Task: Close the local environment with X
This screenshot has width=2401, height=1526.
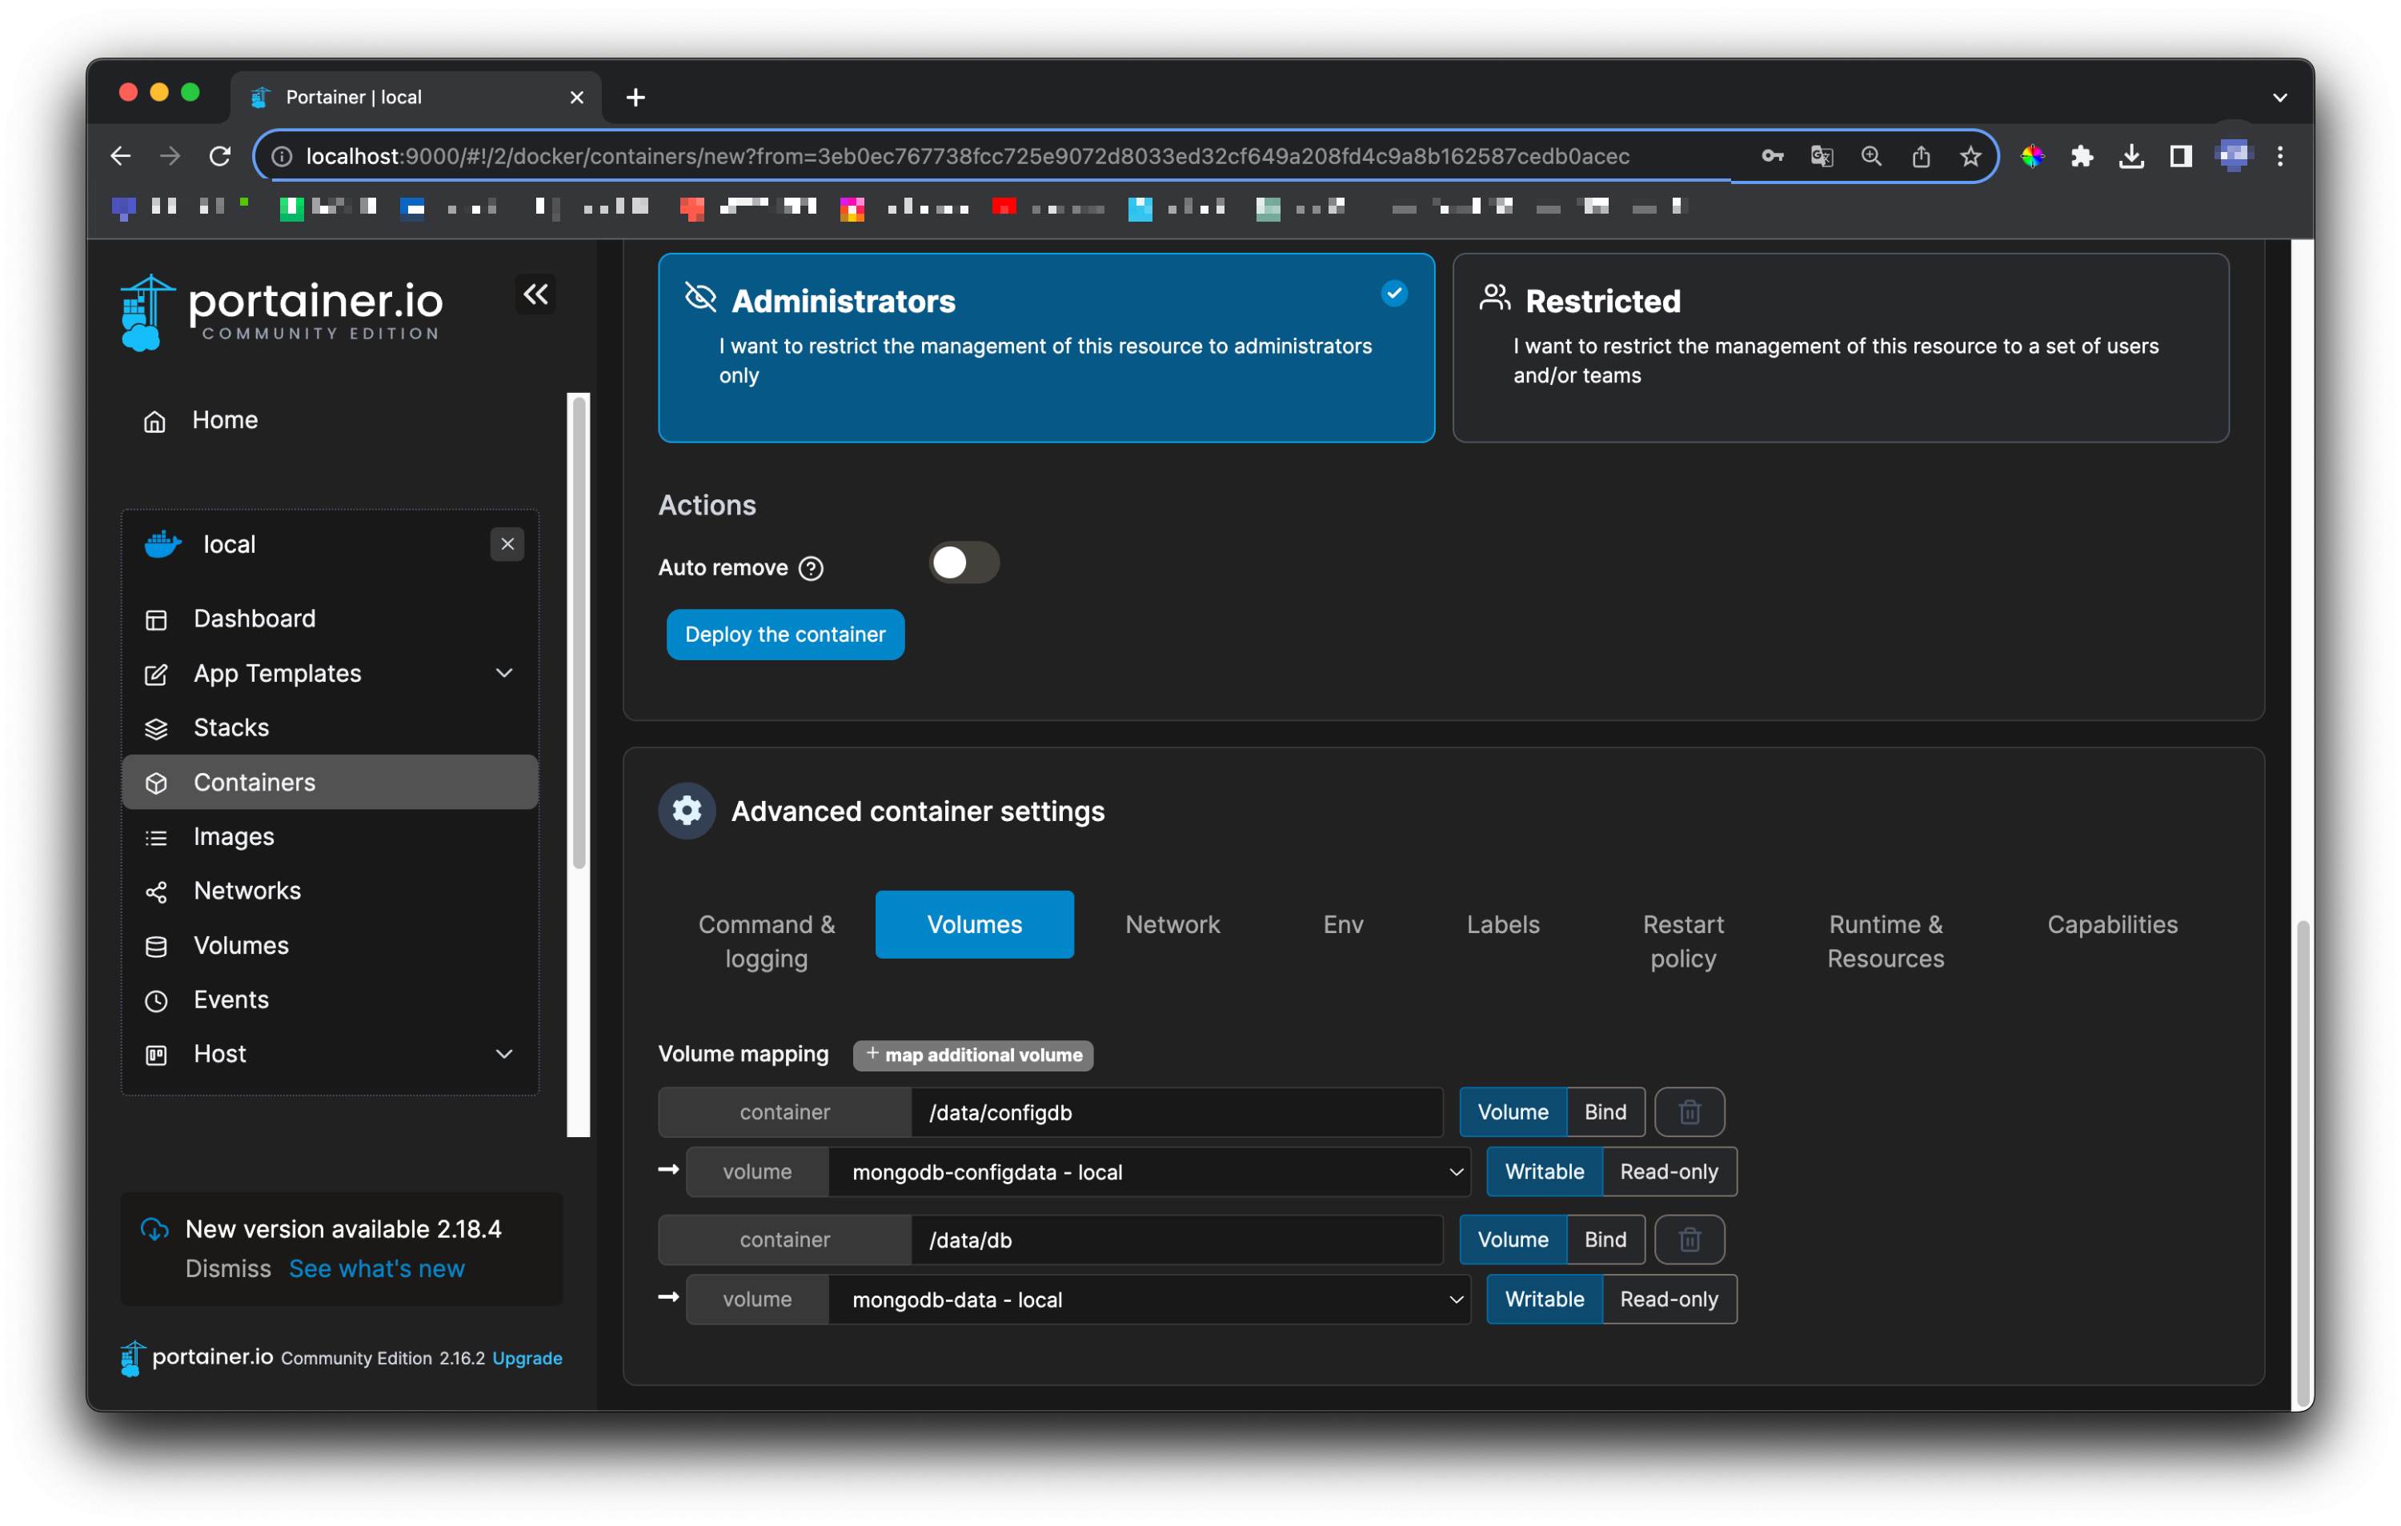Action: coord(507,544)
